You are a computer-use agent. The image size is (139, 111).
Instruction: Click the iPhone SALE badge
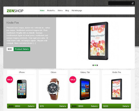tap(10, 80)
